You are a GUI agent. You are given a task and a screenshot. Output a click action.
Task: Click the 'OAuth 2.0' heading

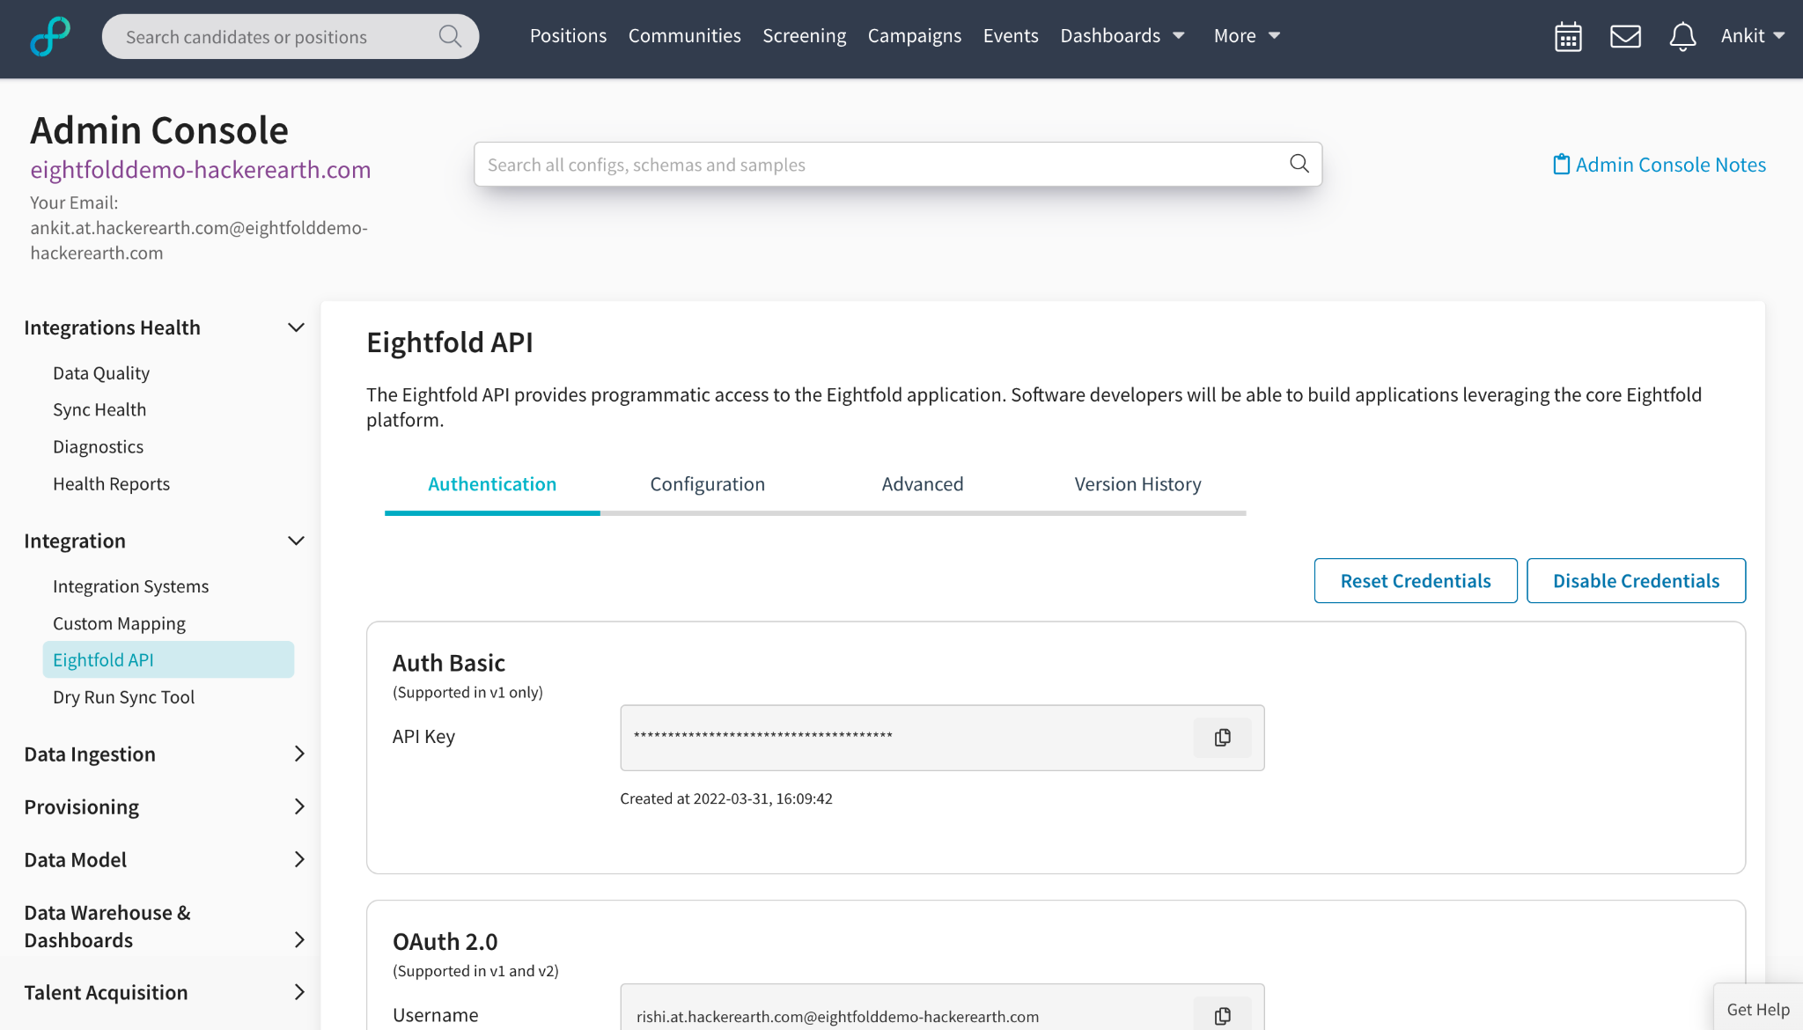pos(445,942)
